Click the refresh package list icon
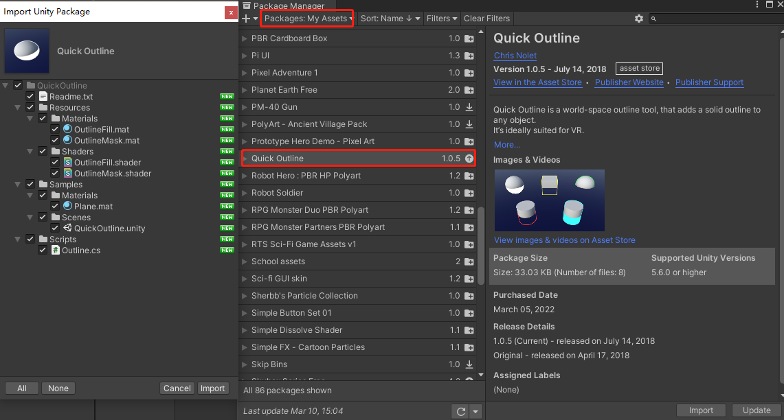 pos(460,412)
